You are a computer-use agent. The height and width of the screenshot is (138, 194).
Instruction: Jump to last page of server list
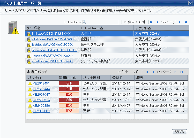[x=186, y=22]
